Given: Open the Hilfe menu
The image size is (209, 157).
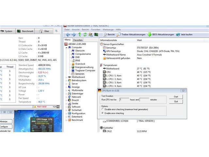Looking at the screenshot, I should [x=118, y=30].
